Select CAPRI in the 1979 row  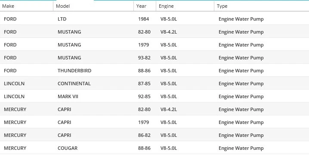pos(64,122)
